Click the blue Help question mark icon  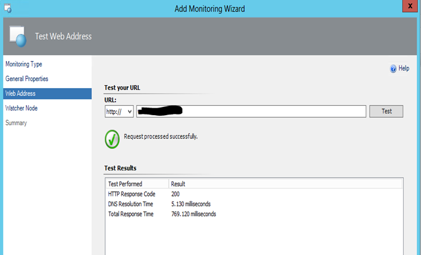click(393, 69)
